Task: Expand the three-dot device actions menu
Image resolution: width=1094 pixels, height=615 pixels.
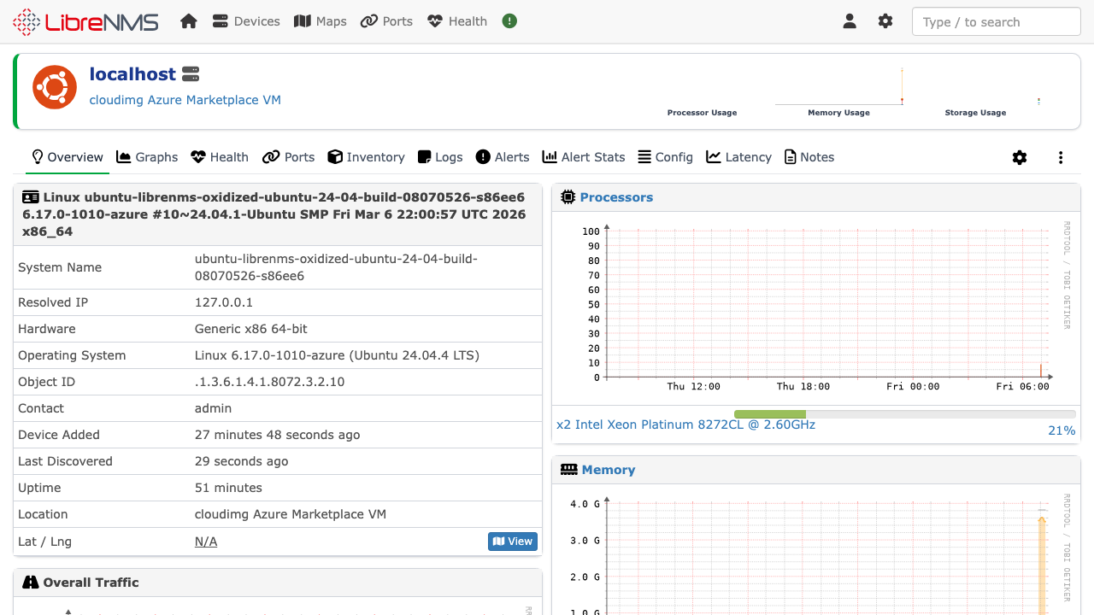Action: pyautogui.click(x=1061, y=157)
